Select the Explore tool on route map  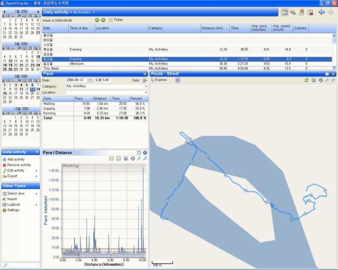point(159,80)
